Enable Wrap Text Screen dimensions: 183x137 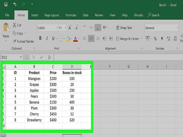124,28
